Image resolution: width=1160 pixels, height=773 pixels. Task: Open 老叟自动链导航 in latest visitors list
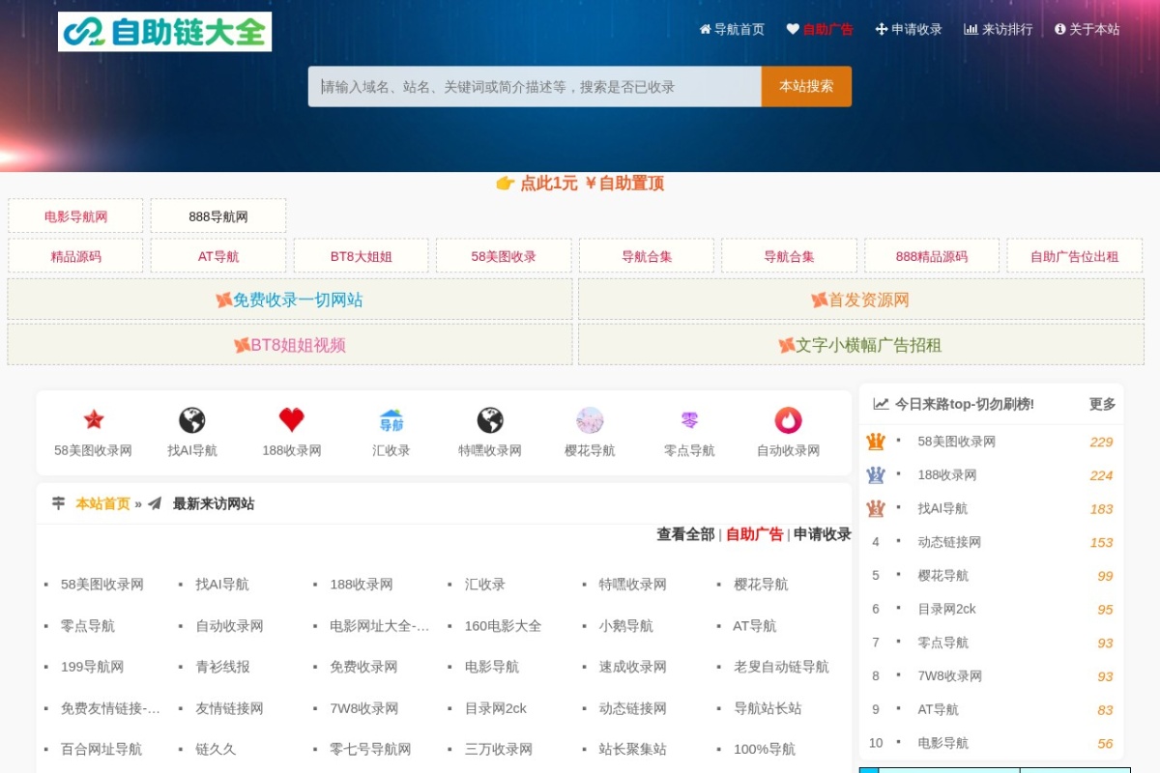tap(781, 667)
